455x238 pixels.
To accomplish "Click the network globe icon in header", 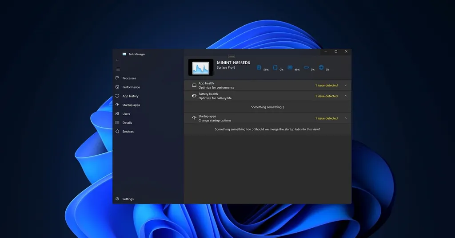I will click(x=321, y=68).
